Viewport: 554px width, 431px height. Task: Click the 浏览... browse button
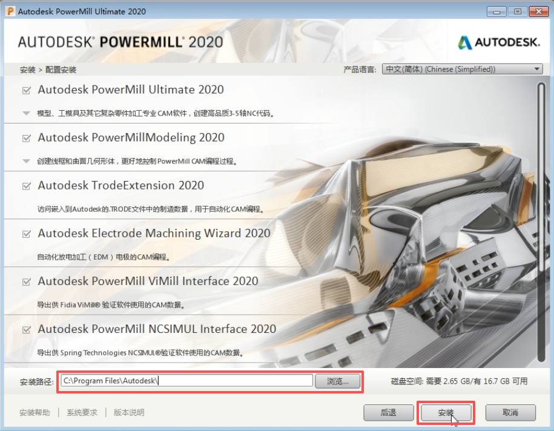[337, 381]
